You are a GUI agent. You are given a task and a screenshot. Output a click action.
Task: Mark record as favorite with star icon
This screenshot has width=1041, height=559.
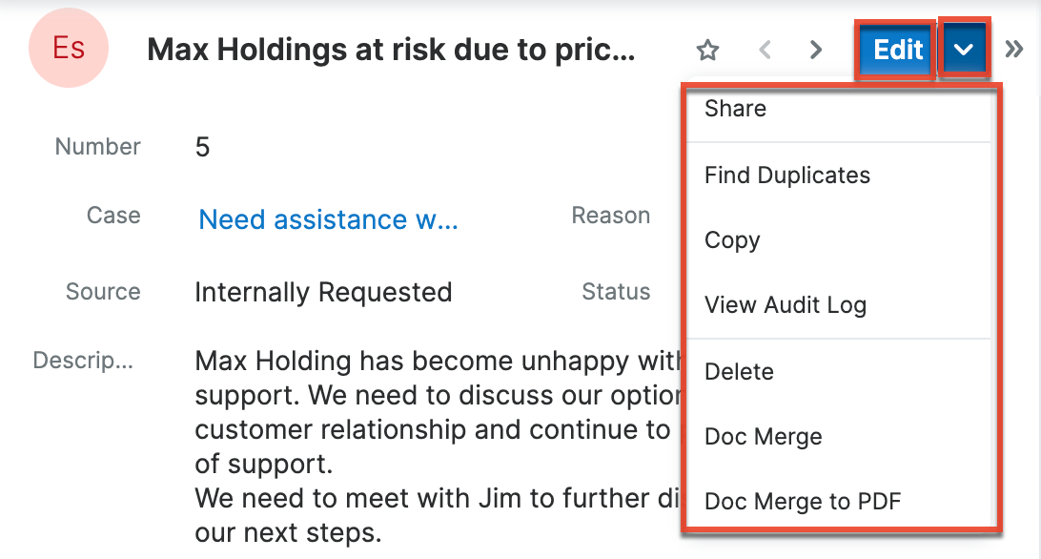pyautogui.click(x=706, y=50)
